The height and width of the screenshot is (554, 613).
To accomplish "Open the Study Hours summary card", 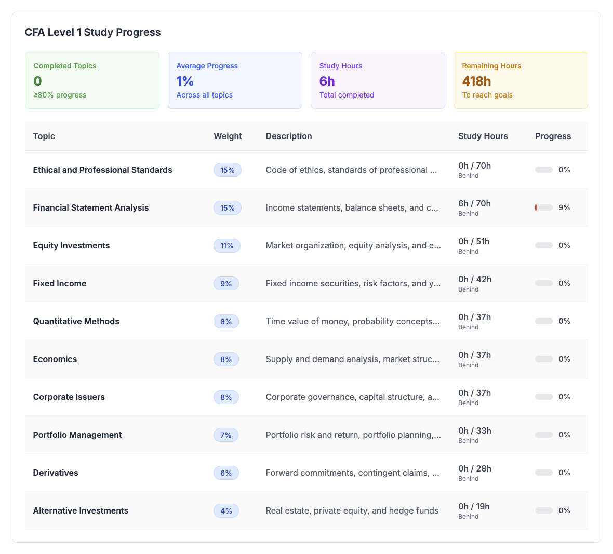I will 378,80.
